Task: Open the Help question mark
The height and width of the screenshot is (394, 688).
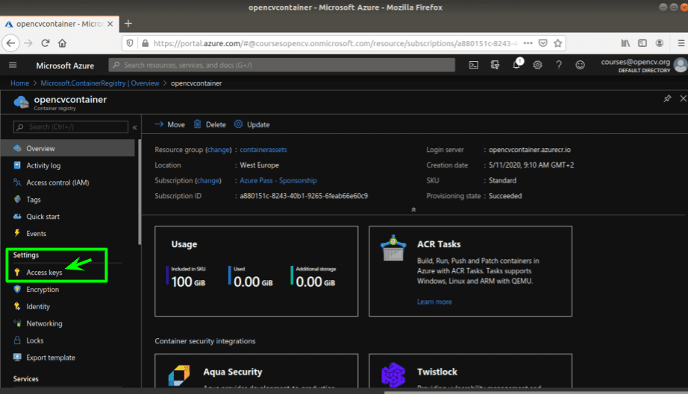Action: (559, 66)
